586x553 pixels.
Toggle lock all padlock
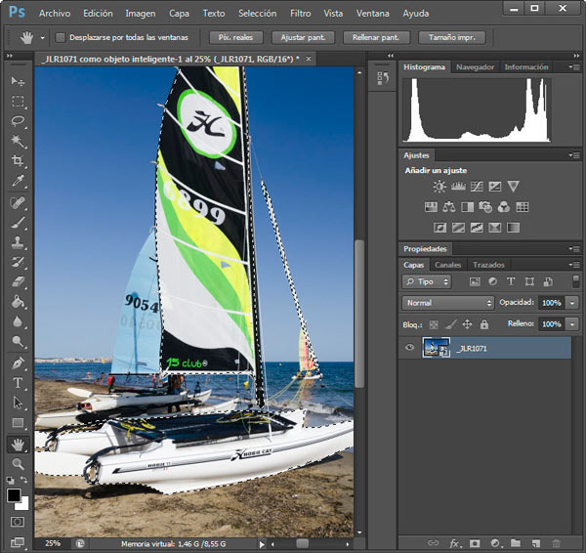click(x=484, y=324)
